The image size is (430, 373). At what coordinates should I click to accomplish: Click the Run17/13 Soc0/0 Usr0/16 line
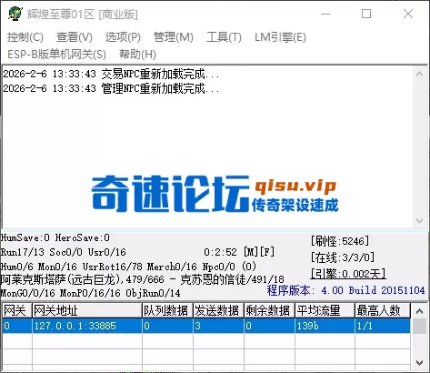[64, 252]
